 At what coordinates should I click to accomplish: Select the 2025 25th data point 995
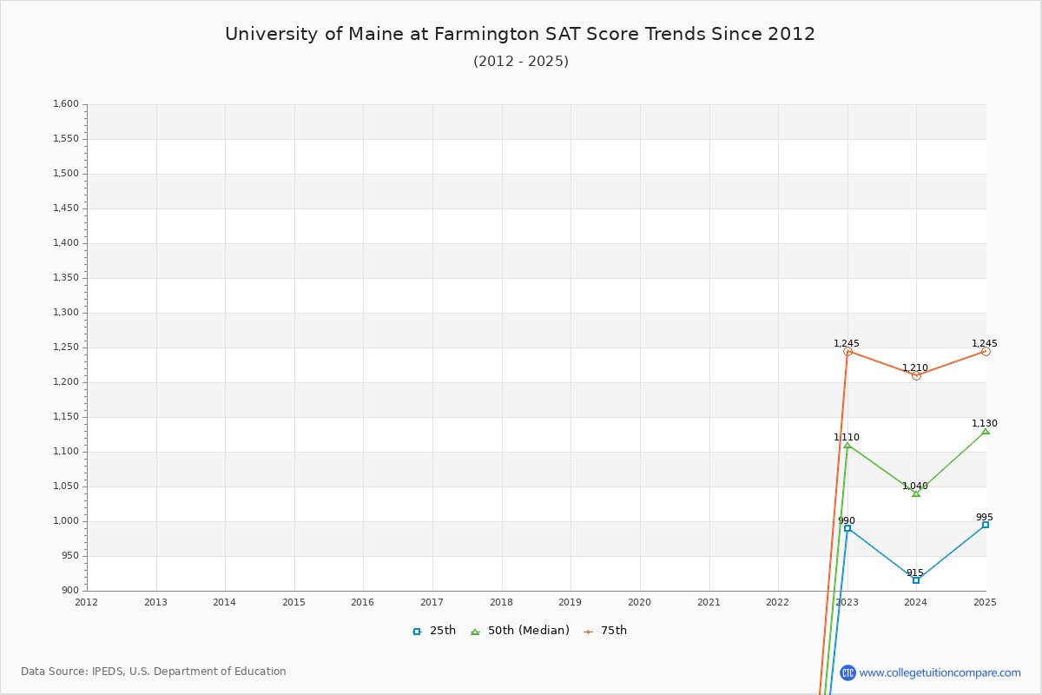(x=986, y=525)
